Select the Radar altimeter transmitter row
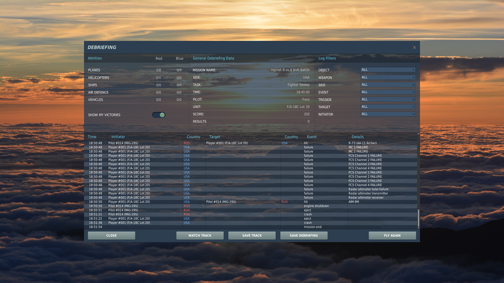Viewport: 504px width, 283px height. click(251, 193)
